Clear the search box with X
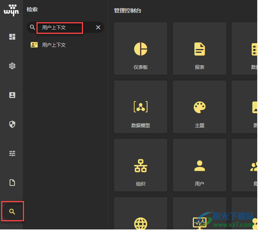The width and height of the screenshot is (258, 231). [98, 27]
